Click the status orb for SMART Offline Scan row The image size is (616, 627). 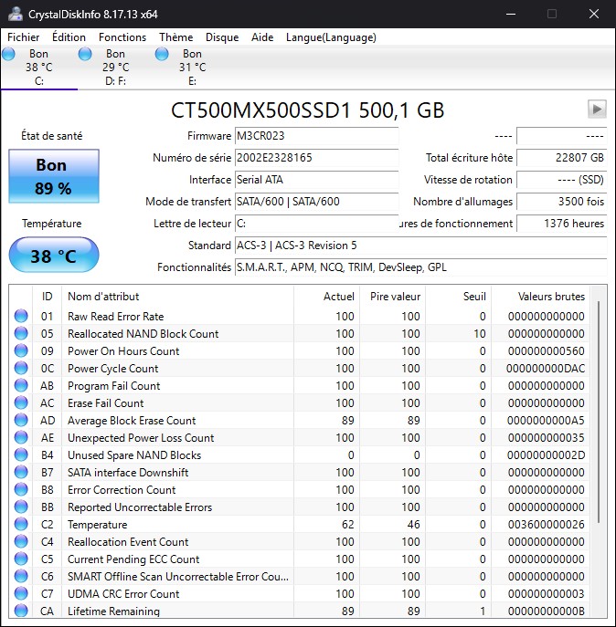coord(21,576)
